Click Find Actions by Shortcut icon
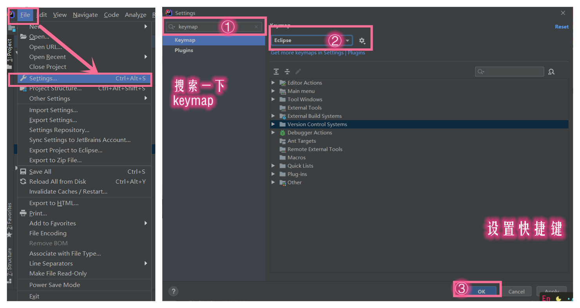This screenshot has width=580, height=308. (551, 72)
